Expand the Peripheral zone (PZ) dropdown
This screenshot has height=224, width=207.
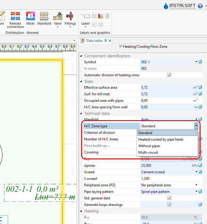pyautogui.click(x=196, y=185)
